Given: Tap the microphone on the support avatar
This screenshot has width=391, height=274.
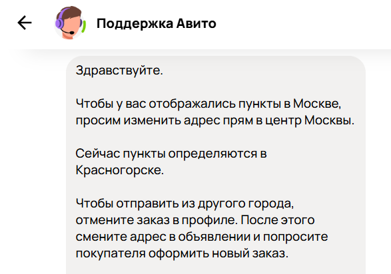Looking at the screenshot, I should point(72,33).
